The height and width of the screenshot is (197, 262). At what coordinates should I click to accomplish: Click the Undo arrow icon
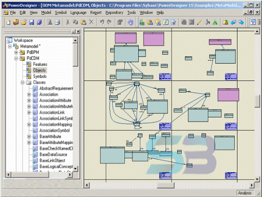pyautogui.click(x=102, y=22)
